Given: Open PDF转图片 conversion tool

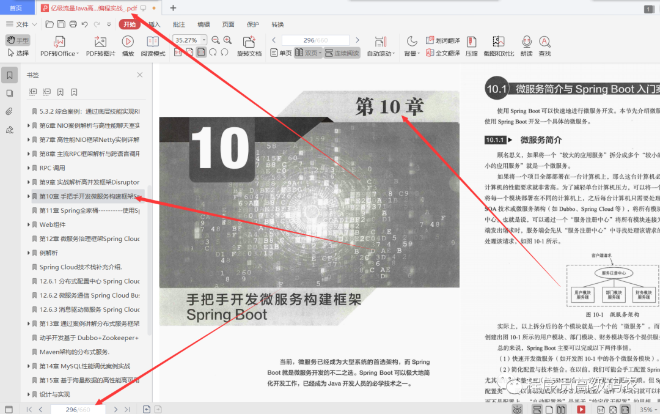Looking at the screenshot, I should pos(101,46).
